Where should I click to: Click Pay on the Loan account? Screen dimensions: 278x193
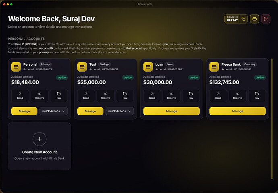coord(191,96)
